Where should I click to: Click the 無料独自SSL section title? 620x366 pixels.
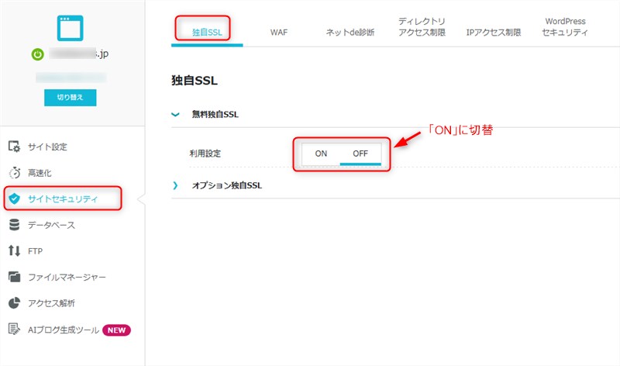(x=215, y=115)
